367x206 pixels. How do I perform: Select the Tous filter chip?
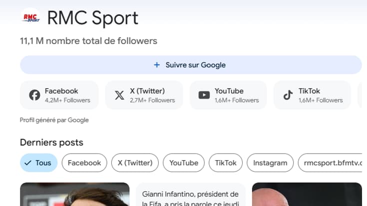39,163
